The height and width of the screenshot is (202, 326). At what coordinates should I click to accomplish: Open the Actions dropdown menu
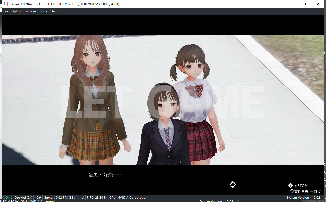pyautogui.click(x=31, y=11)
